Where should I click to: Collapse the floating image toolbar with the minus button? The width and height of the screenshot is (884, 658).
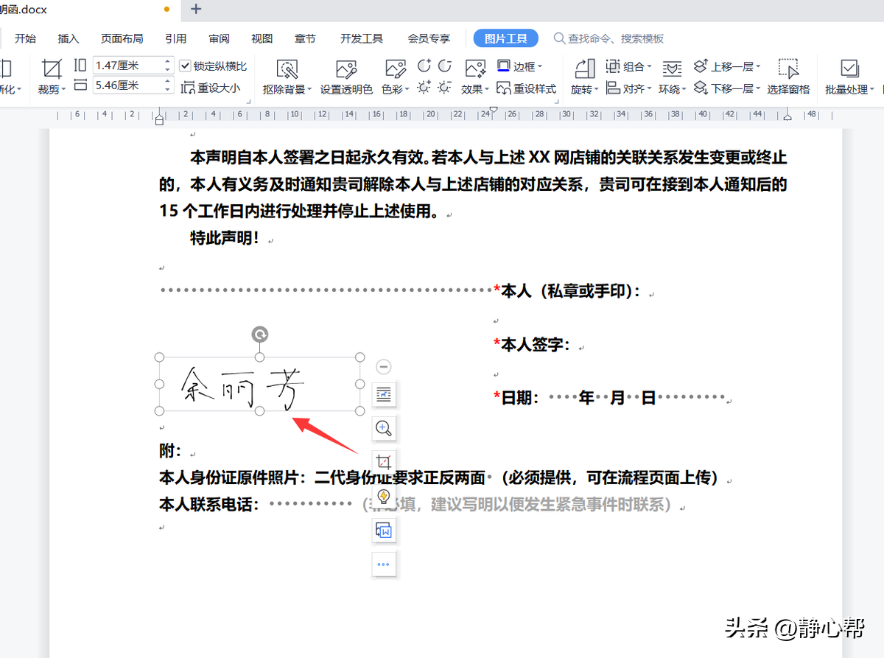click(383, 366)
